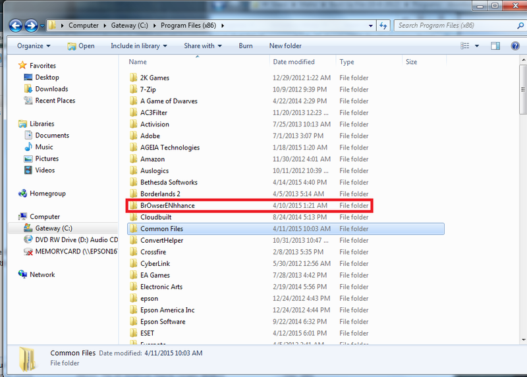The width and height of the screenshot is (527, 377).
Task: Open Help with the question mark icon
Action: coord(515,46)
